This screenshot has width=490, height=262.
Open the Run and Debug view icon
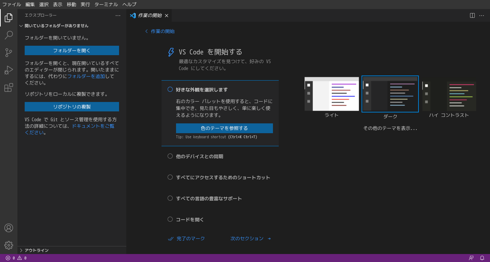[x=9, y=70]
